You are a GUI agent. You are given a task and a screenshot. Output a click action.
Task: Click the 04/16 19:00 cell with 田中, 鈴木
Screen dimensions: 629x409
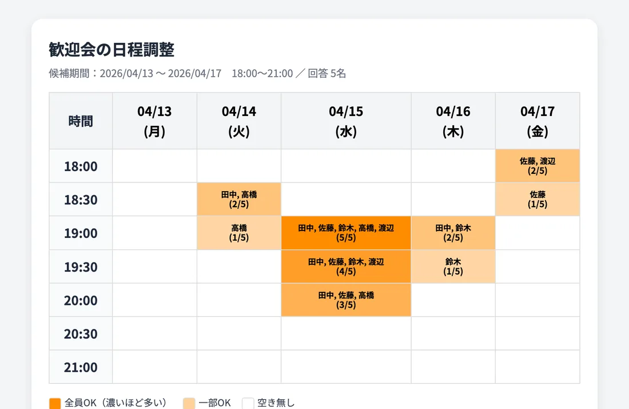[453, 233]
